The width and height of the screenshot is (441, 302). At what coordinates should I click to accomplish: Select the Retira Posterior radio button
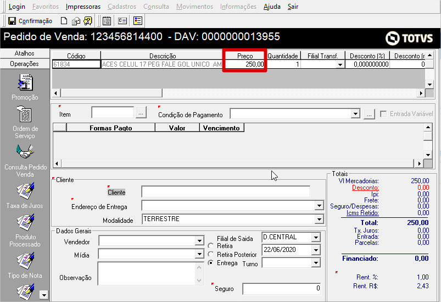click(x=211, y=254)
